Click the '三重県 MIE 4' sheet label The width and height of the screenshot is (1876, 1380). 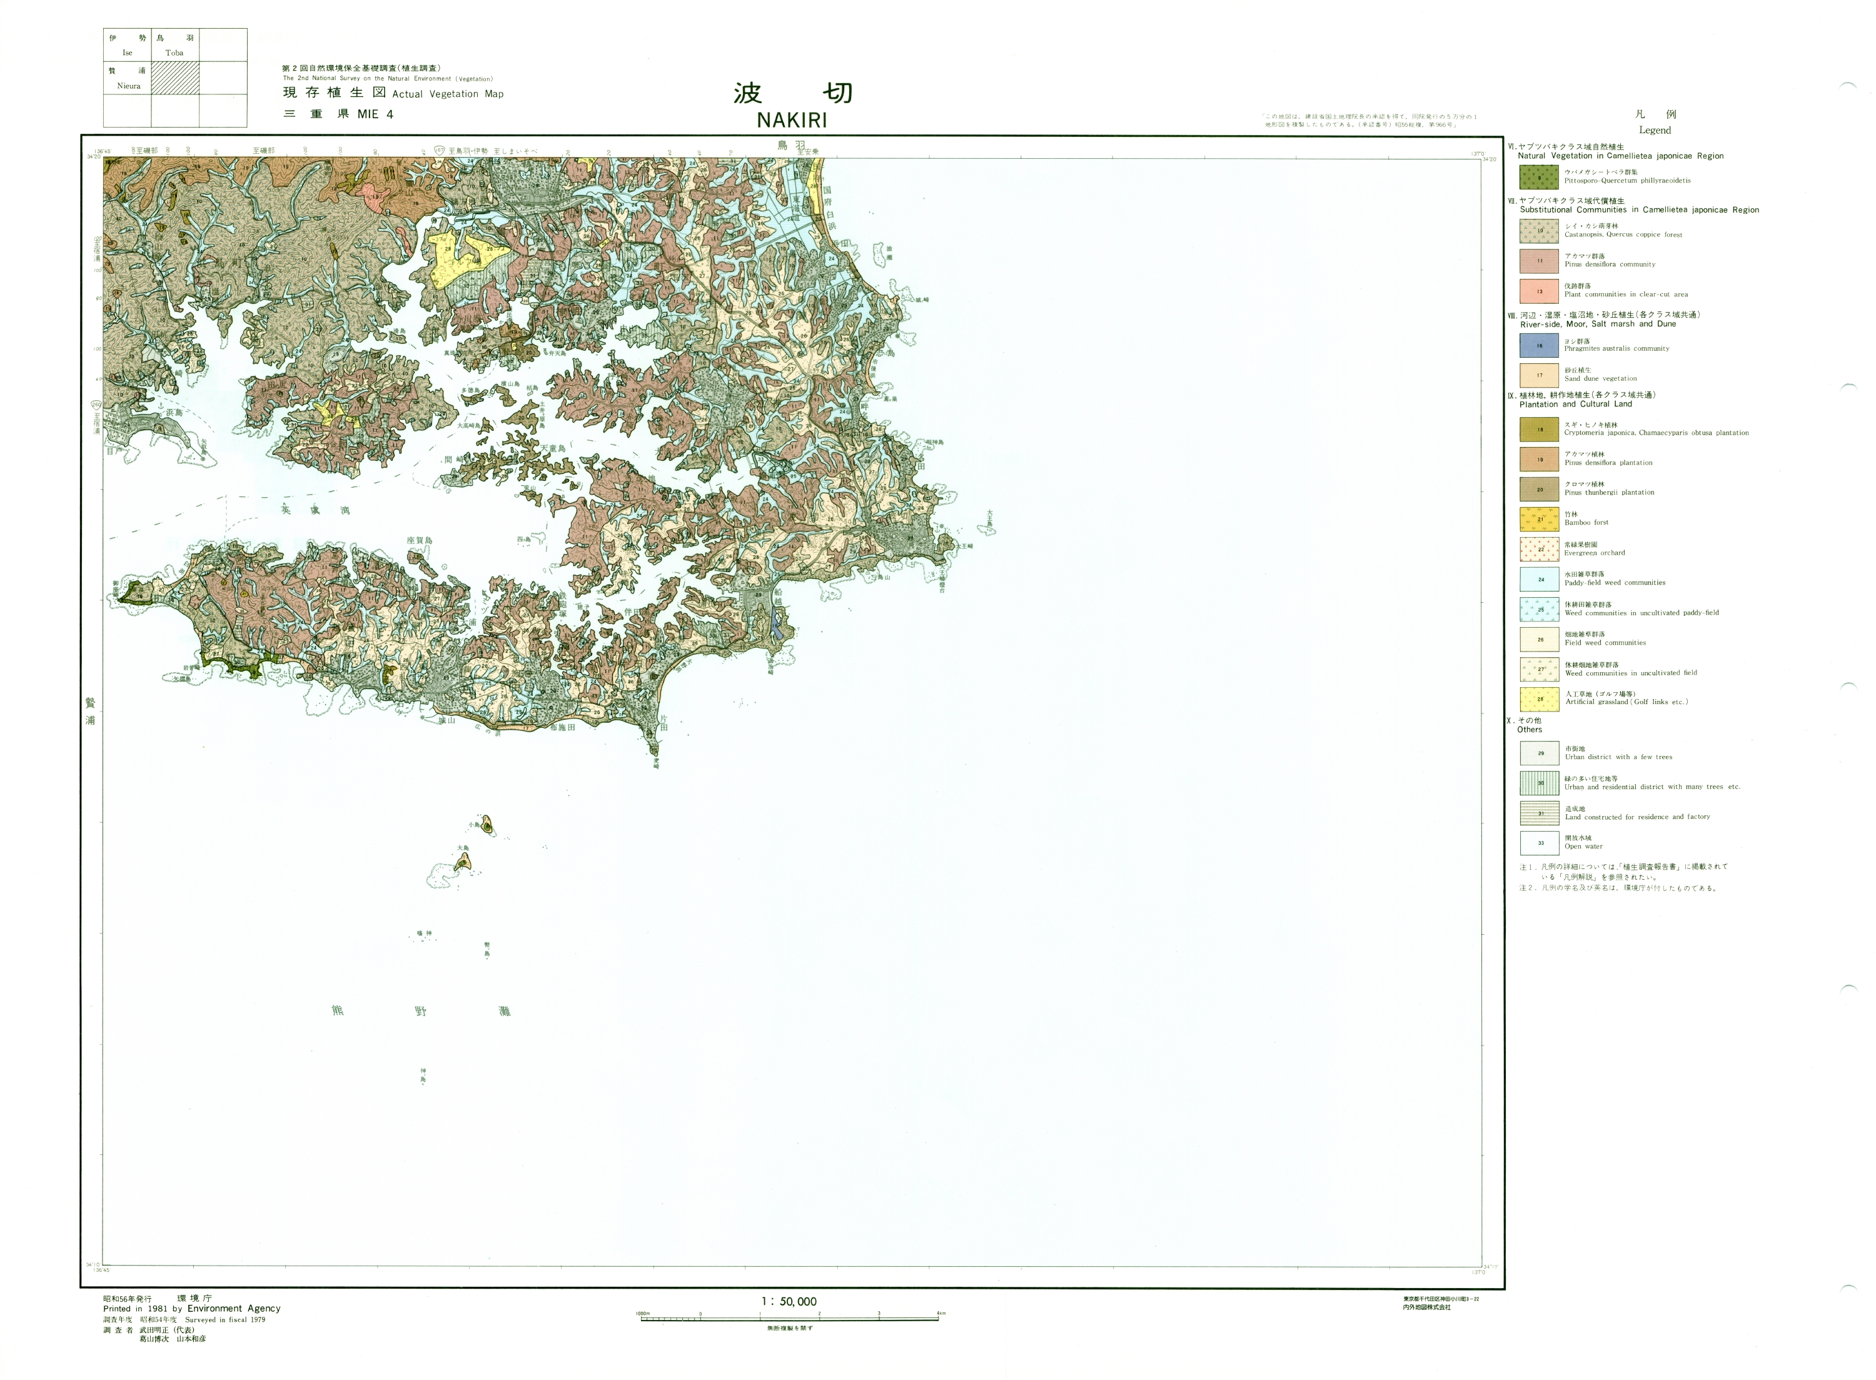pyautogui.click(x=338, y=114)
